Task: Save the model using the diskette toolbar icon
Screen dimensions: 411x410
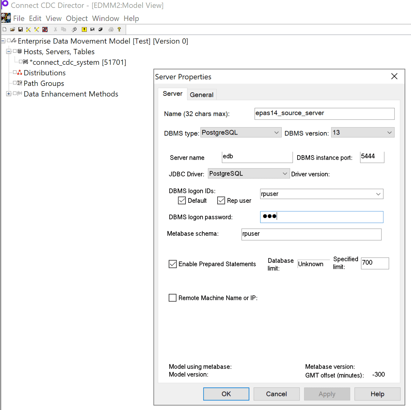Action: pyautogui.click(x=20, y=29)
